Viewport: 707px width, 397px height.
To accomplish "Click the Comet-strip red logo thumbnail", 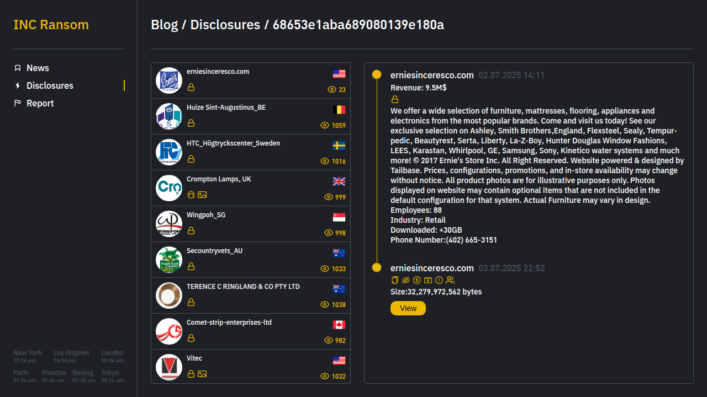I will 169,331.
